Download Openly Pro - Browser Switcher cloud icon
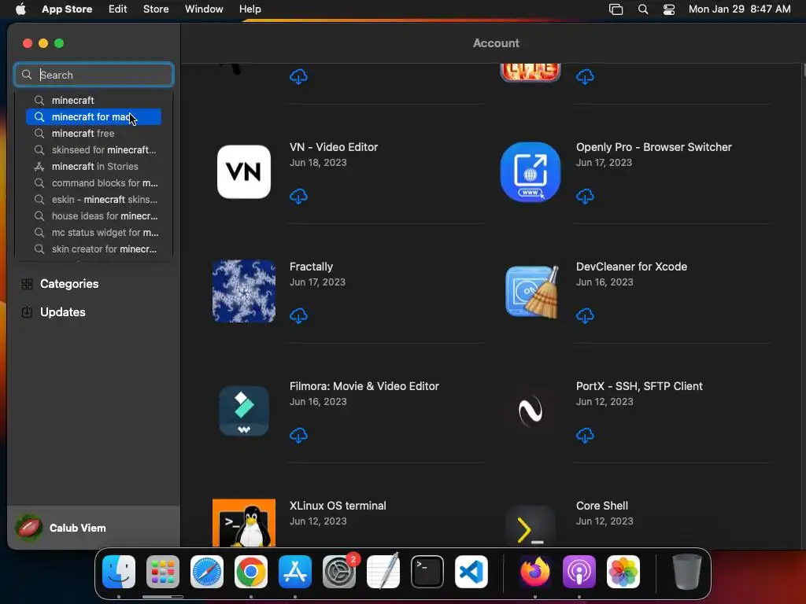 pos(585,196)
